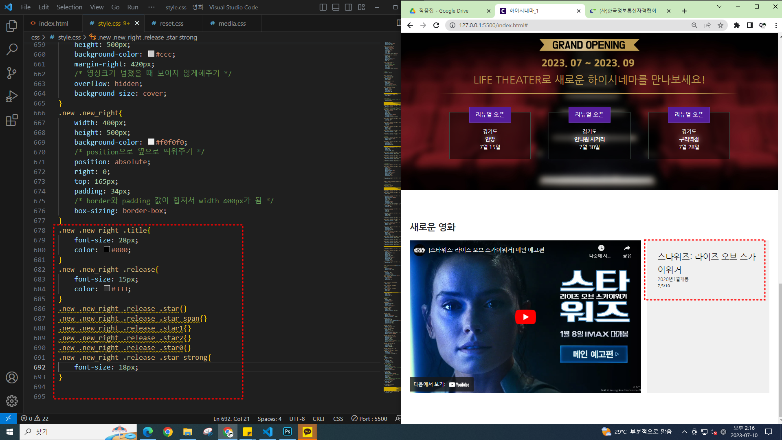Toggle the bottom panel layout button
Screen dimensions: 782x440
coord(336,7)
